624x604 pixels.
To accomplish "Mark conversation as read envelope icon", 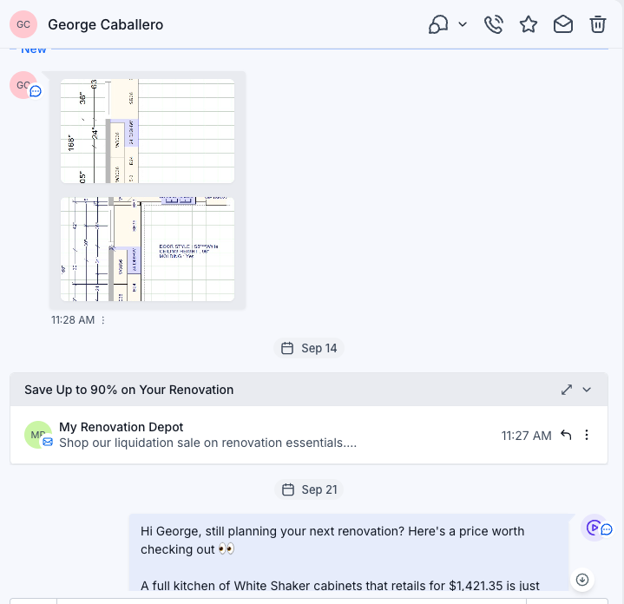I will point(563,24).
